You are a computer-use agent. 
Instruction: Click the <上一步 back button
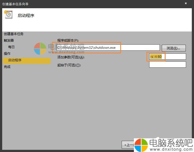tap(128, 144)
